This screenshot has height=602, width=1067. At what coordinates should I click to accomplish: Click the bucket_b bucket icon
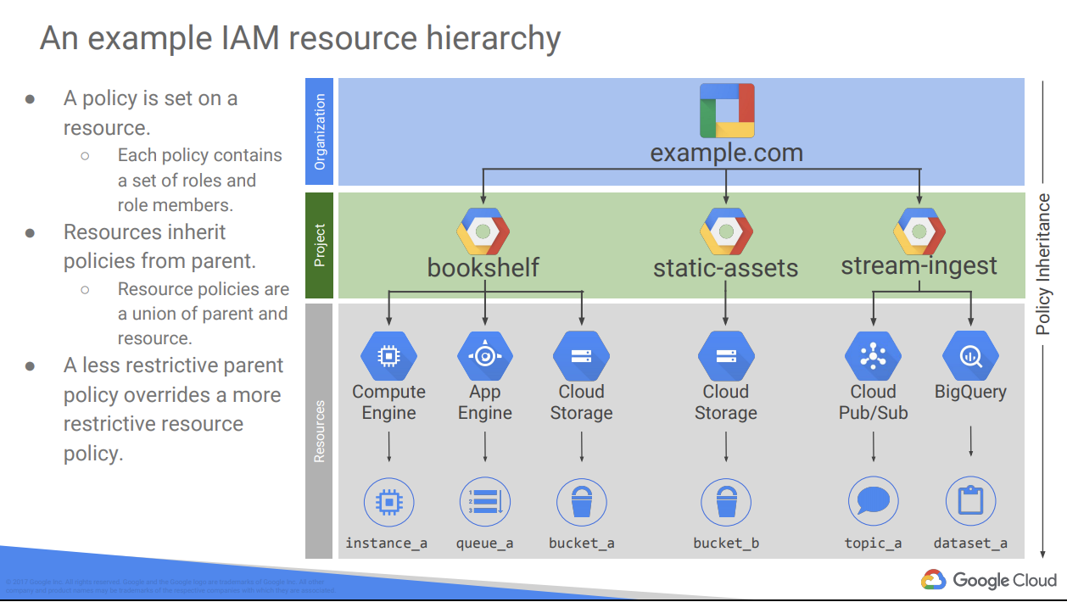pos(726,502)
